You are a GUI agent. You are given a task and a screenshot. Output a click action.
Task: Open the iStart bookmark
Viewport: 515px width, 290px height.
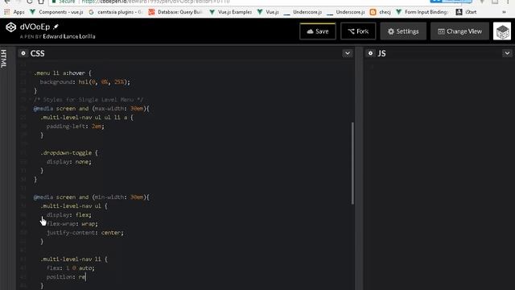tap(467, 12)
